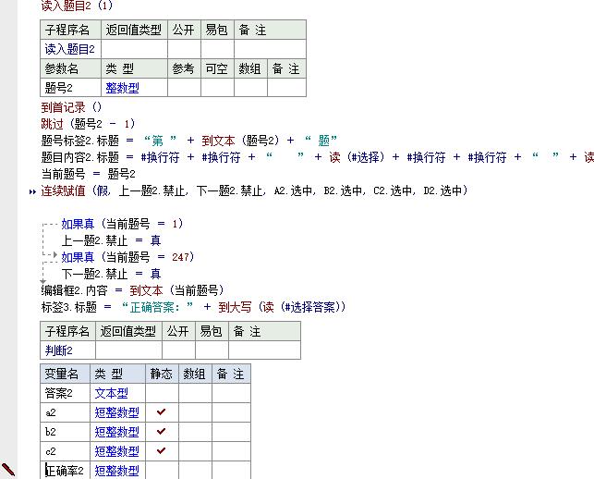Toggle the 静态 checkmark for variable b2
The height and width of the screenshot is (479, 594).
coord(162,432)
